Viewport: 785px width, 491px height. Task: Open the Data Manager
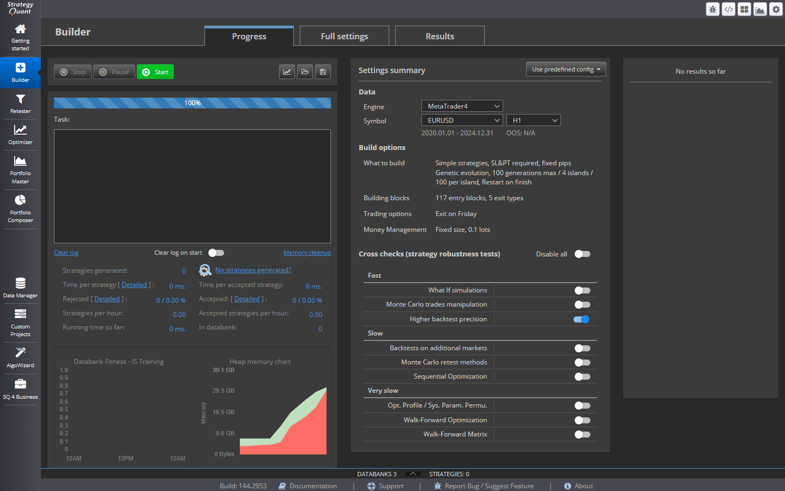pyautogui.click(x=20, y=288)
